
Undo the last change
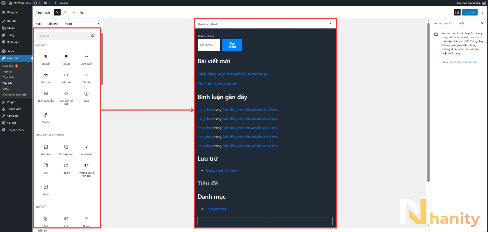[66, 12]
